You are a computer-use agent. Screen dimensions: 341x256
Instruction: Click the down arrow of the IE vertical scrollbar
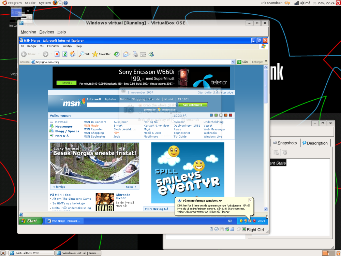click(266, 209)
